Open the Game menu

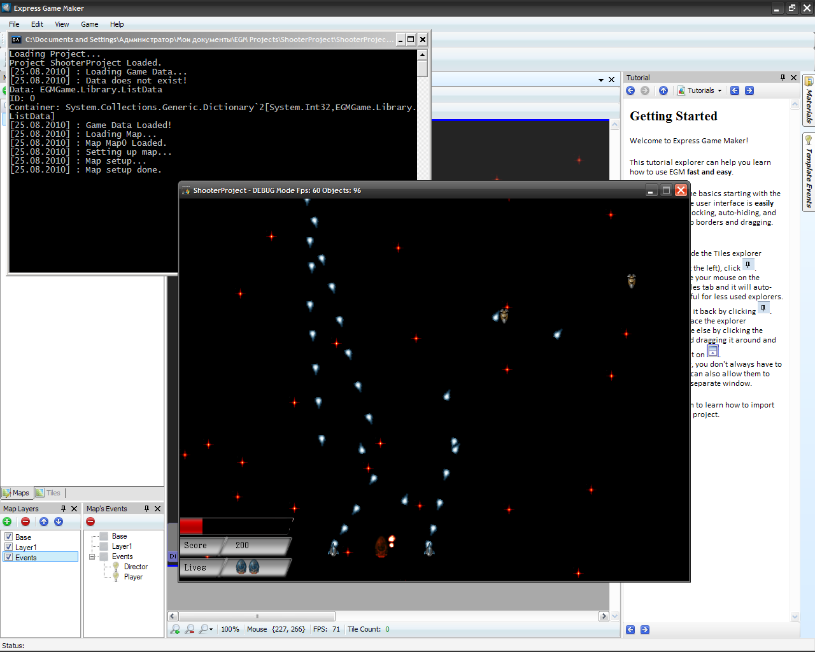click(x=90, y=24)
